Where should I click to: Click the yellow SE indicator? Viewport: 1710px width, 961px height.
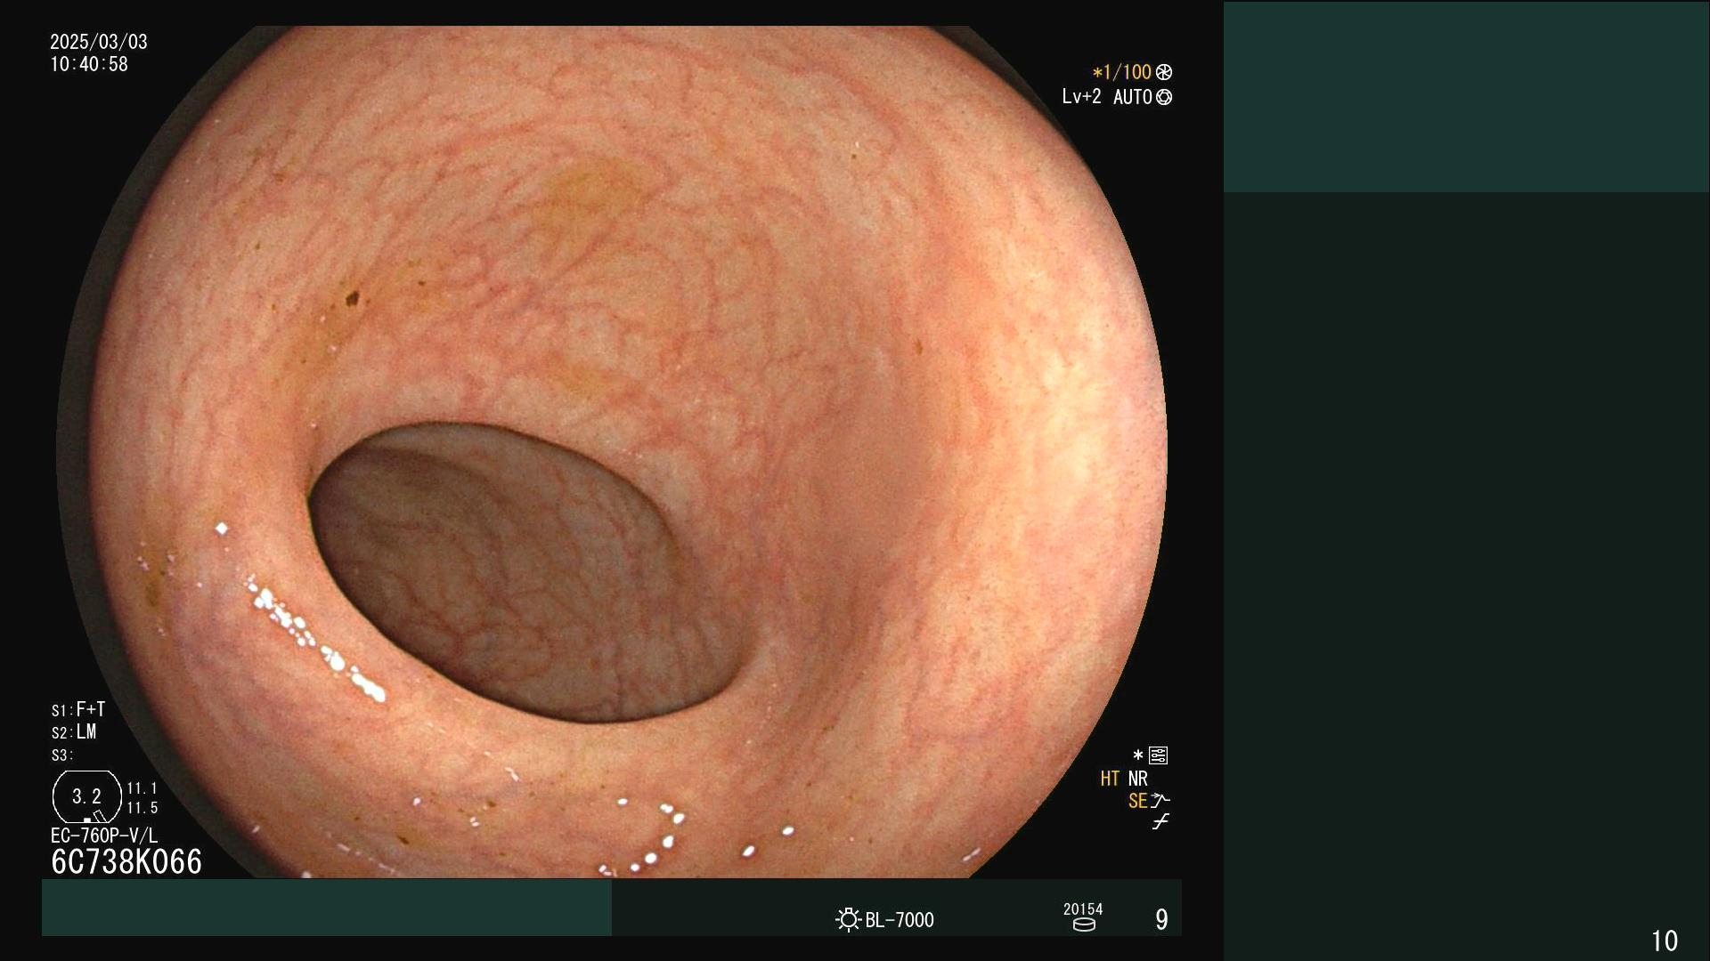pyautogui.click(x=1137, y=801)
